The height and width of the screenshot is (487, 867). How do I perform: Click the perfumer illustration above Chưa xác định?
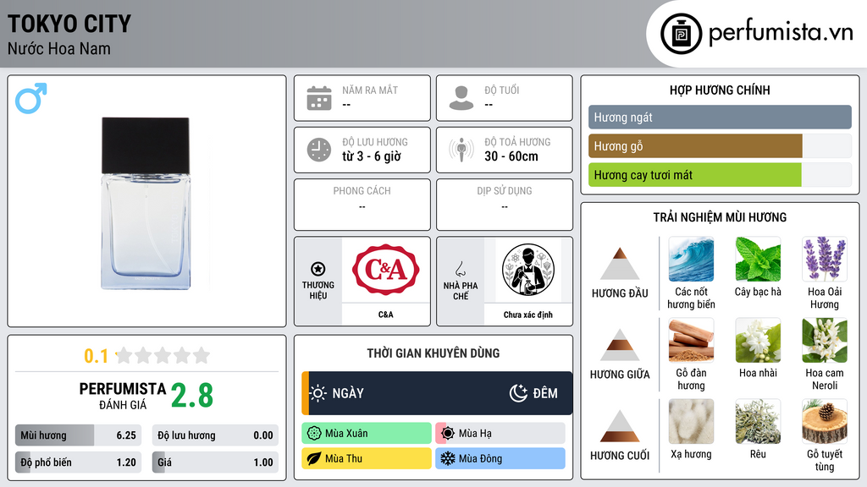pos(528,270)
